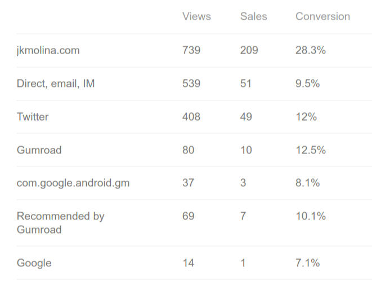Click the 539 views for Direct
The width and height of the screenshot is (372, 281).
point(191,84)
